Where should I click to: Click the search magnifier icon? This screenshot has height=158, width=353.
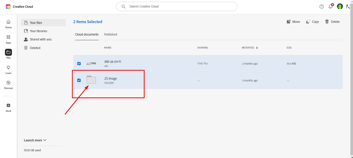(123, 6)
